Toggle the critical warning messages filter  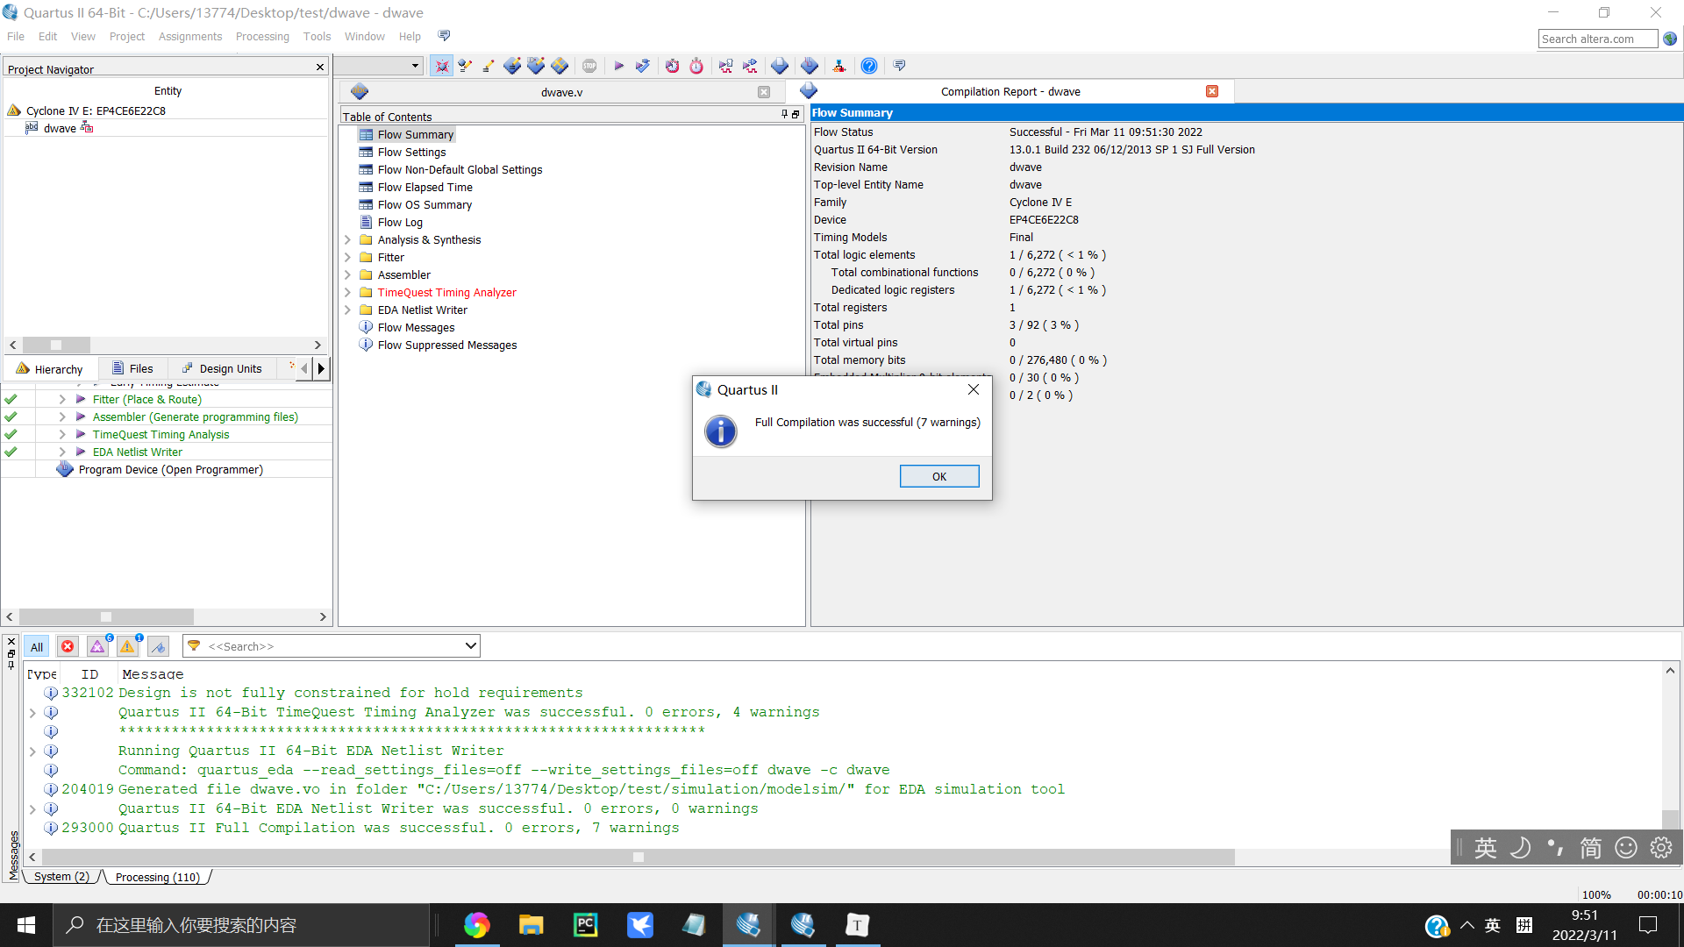tap(98, 647)
